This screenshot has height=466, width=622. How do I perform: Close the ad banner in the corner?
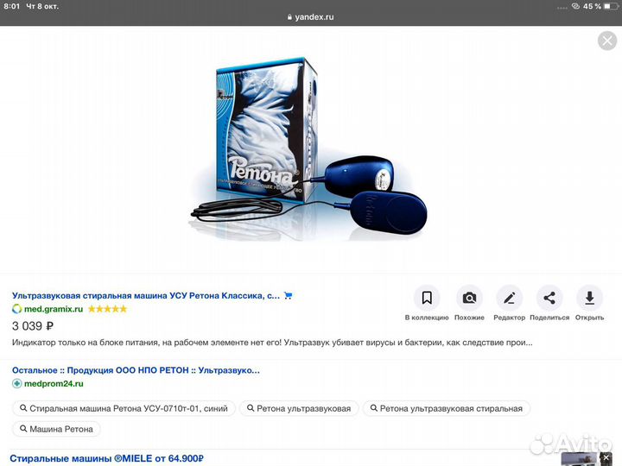[x=606, y=457]
